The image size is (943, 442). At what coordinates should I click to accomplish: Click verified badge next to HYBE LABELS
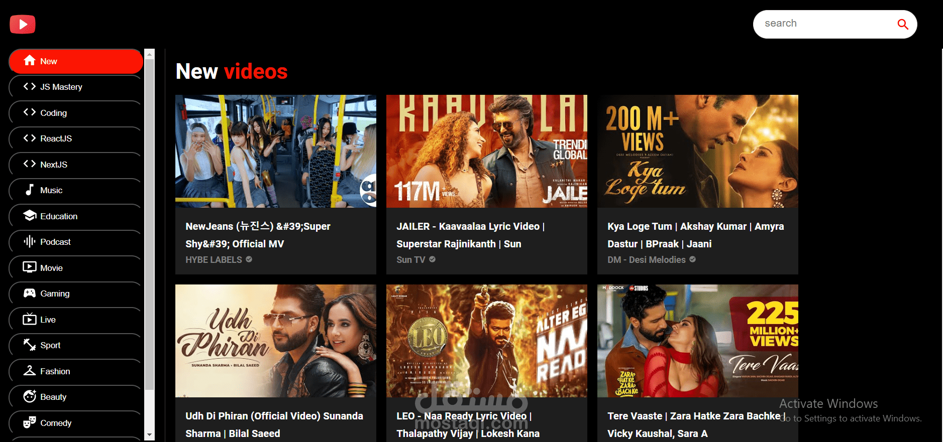(249, 259)
